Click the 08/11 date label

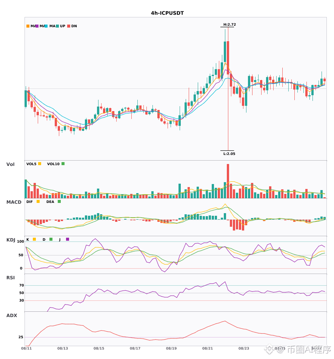26,348
